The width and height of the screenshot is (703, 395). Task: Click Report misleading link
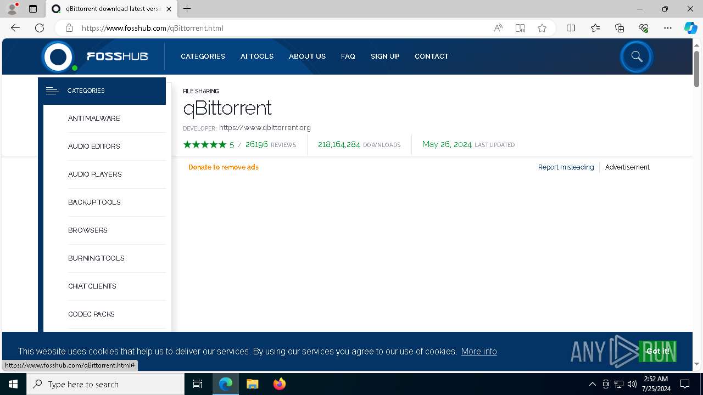pyautogui.click(x=566, y=167)
